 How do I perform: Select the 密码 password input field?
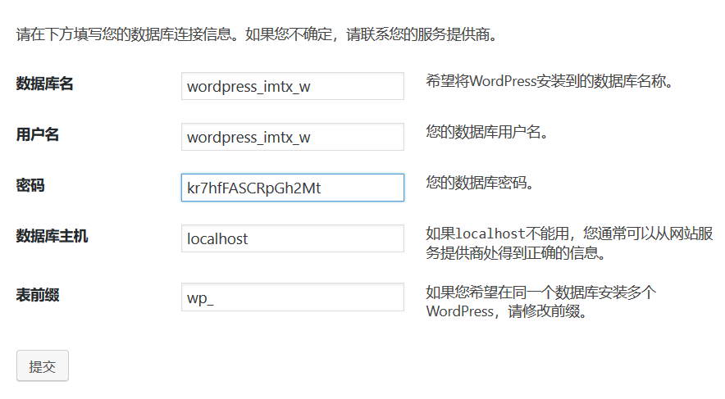293,188
